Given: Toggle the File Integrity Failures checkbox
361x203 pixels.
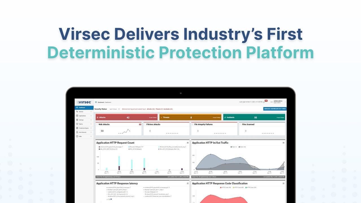Looking at the screenshot, I should pyautogui.click(x=193, y=124).
